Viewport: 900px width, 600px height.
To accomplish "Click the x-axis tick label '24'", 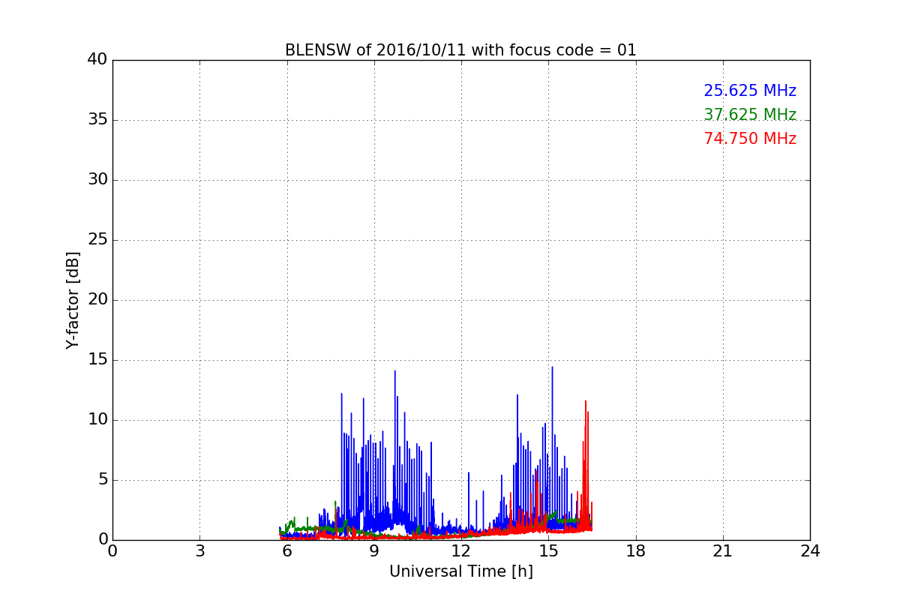I will (x=810, y=551).
